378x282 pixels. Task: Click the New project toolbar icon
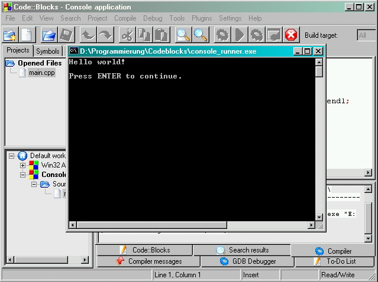(x=11, y=35)
